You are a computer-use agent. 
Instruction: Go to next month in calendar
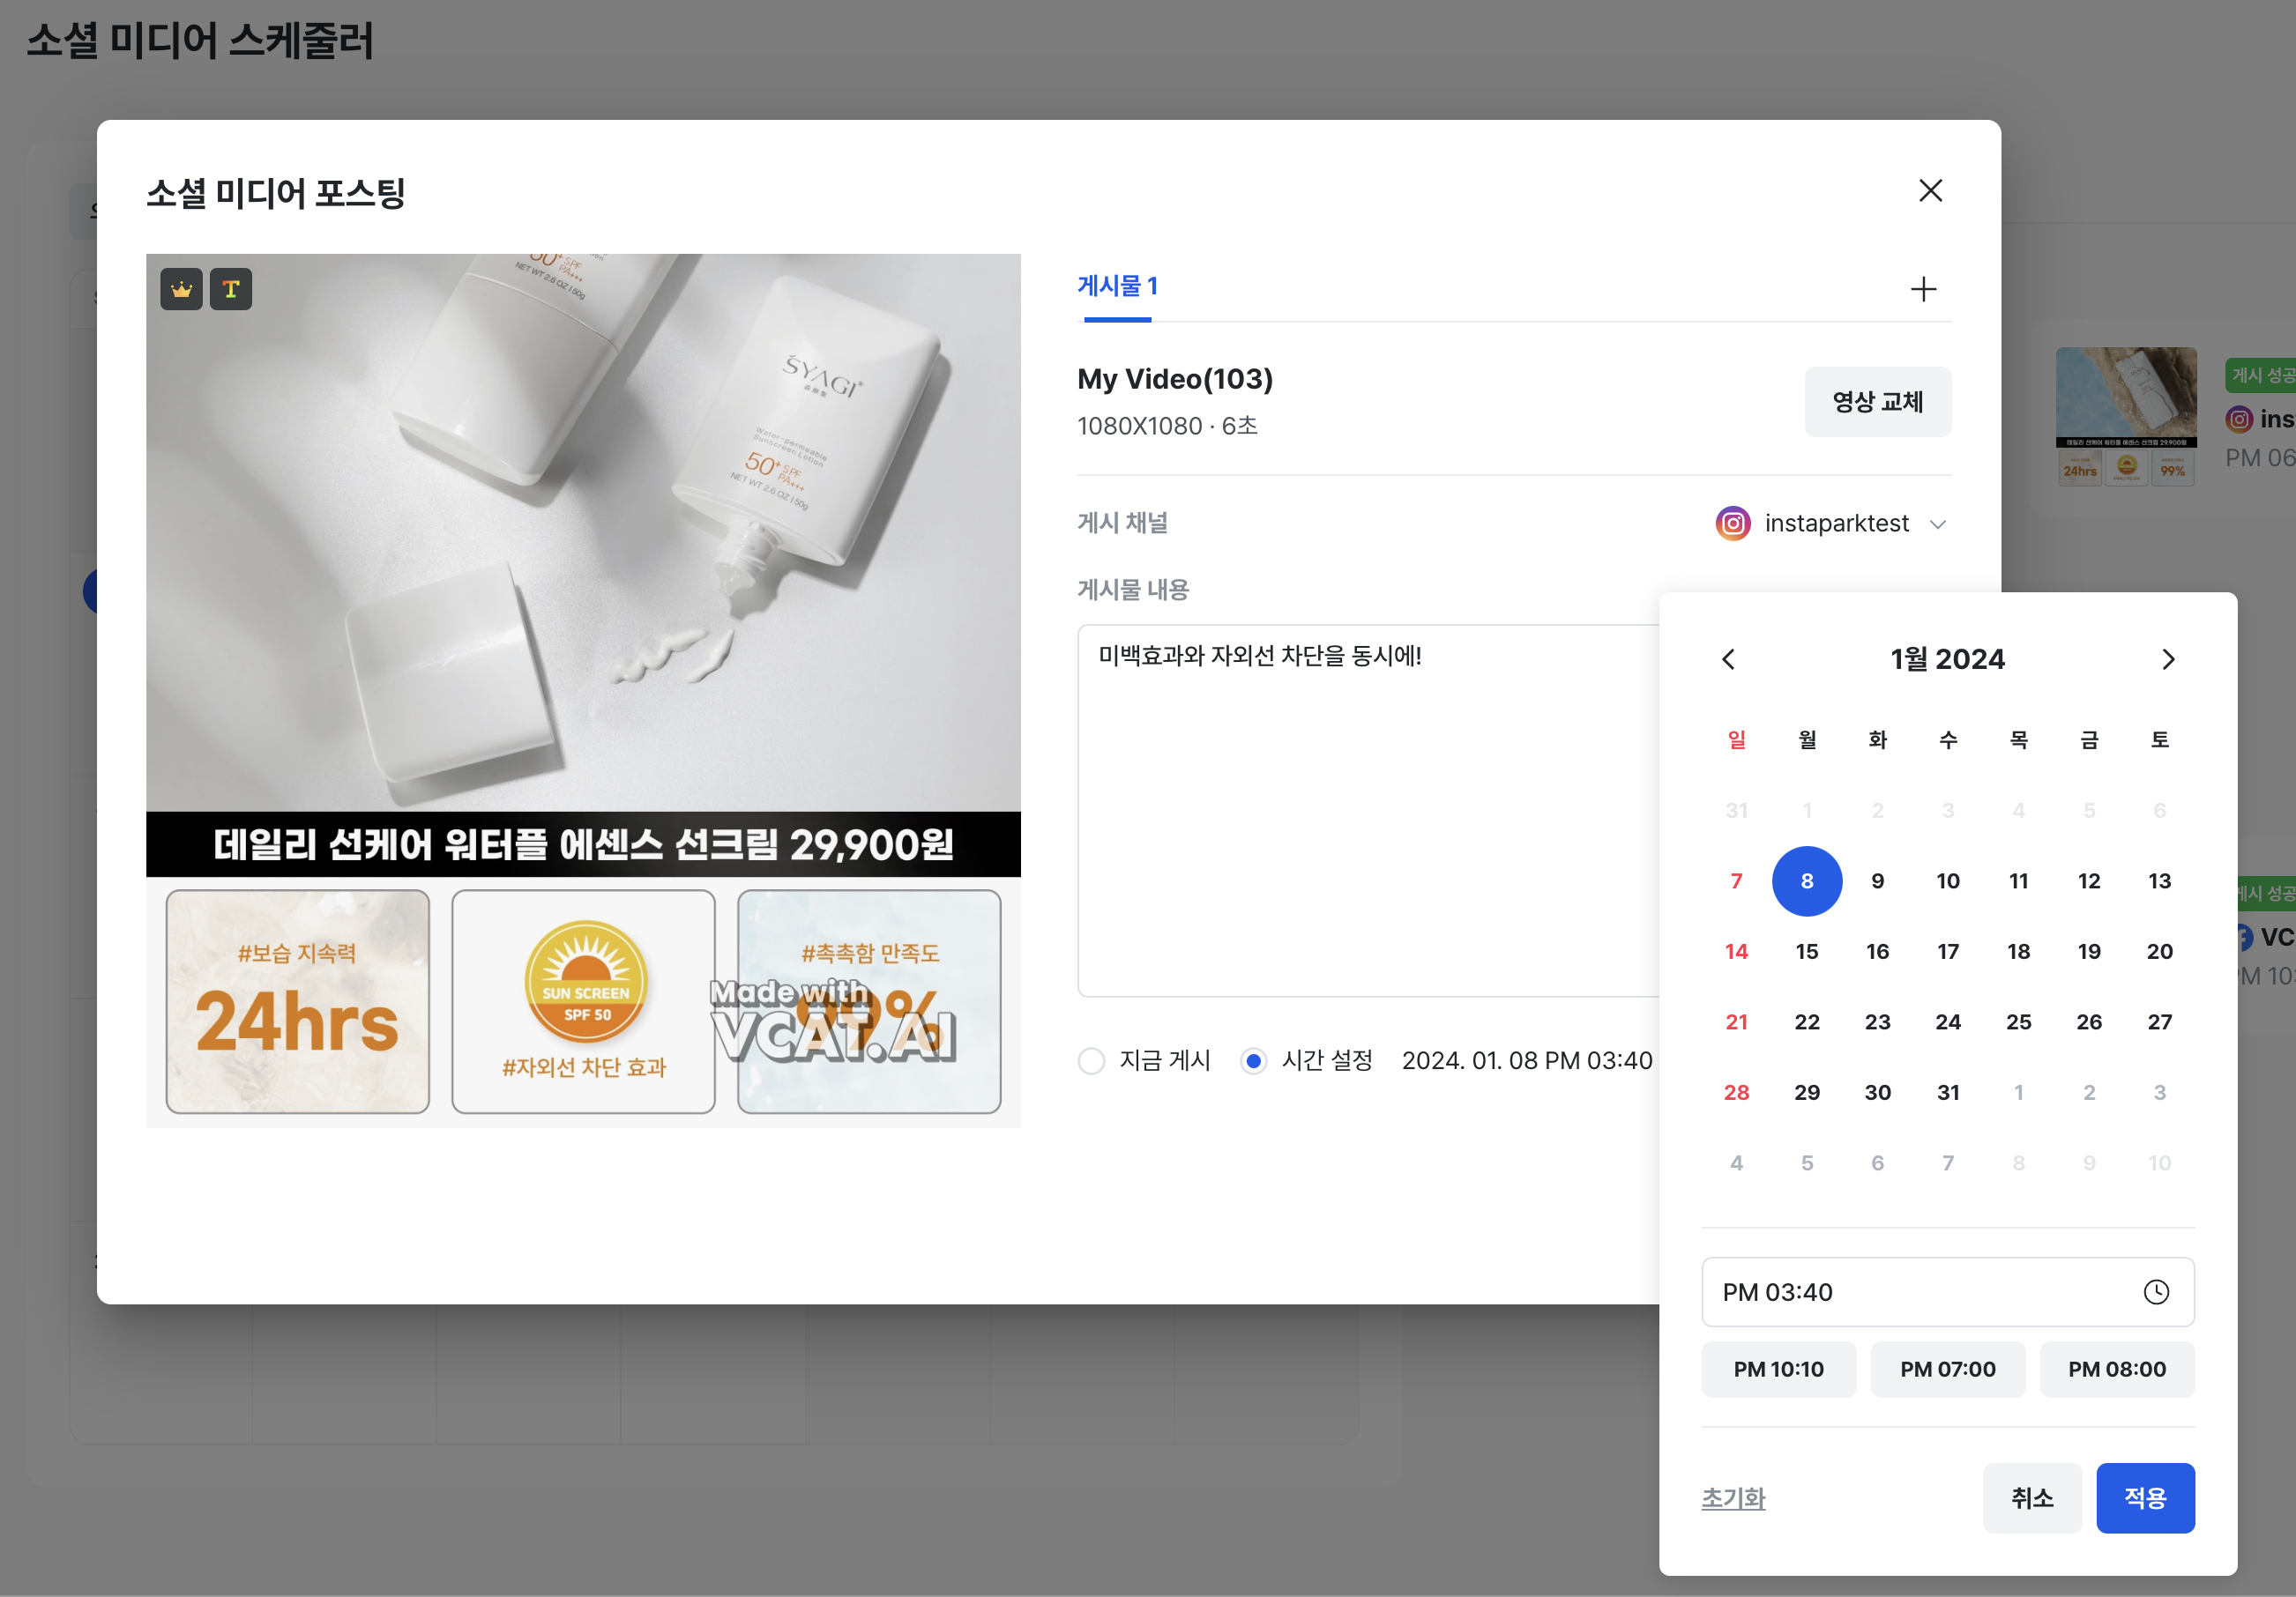[2167, 659]
